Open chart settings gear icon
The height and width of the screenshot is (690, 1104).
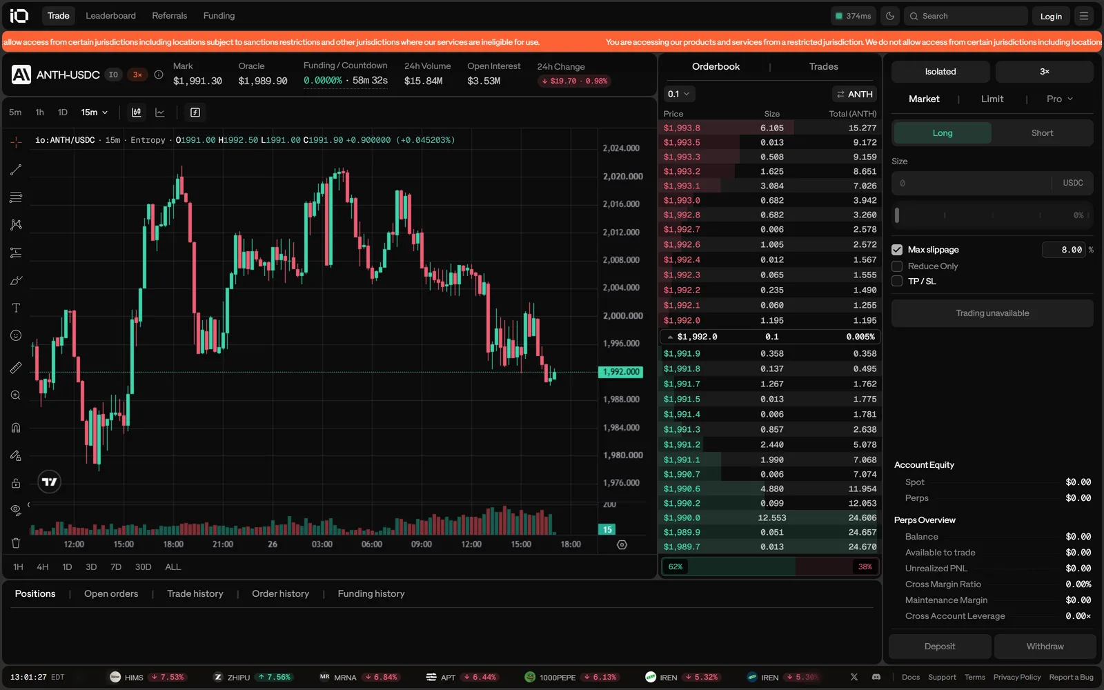(622, 544)
